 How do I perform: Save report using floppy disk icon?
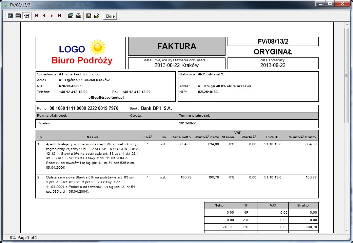point(89,16)
